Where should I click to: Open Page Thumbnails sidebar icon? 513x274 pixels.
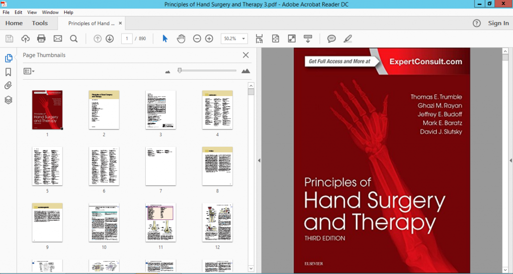(9, 58)
